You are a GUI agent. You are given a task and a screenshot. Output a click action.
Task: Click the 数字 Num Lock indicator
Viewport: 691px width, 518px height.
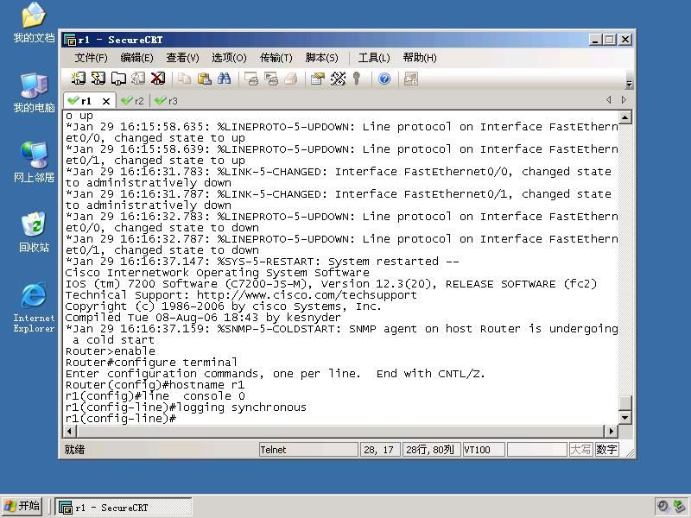[606, 450]
